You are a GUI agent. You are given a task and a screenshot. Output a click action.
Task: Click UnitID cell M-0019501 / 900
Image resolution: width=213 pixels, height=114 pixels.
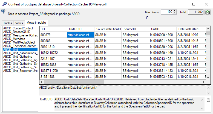[163, 41]
